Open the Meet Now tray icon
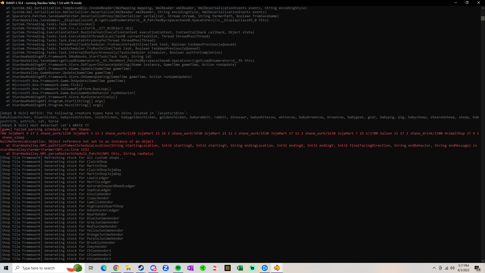The width and height of the screenshot is (485, 273). [440, 268]
